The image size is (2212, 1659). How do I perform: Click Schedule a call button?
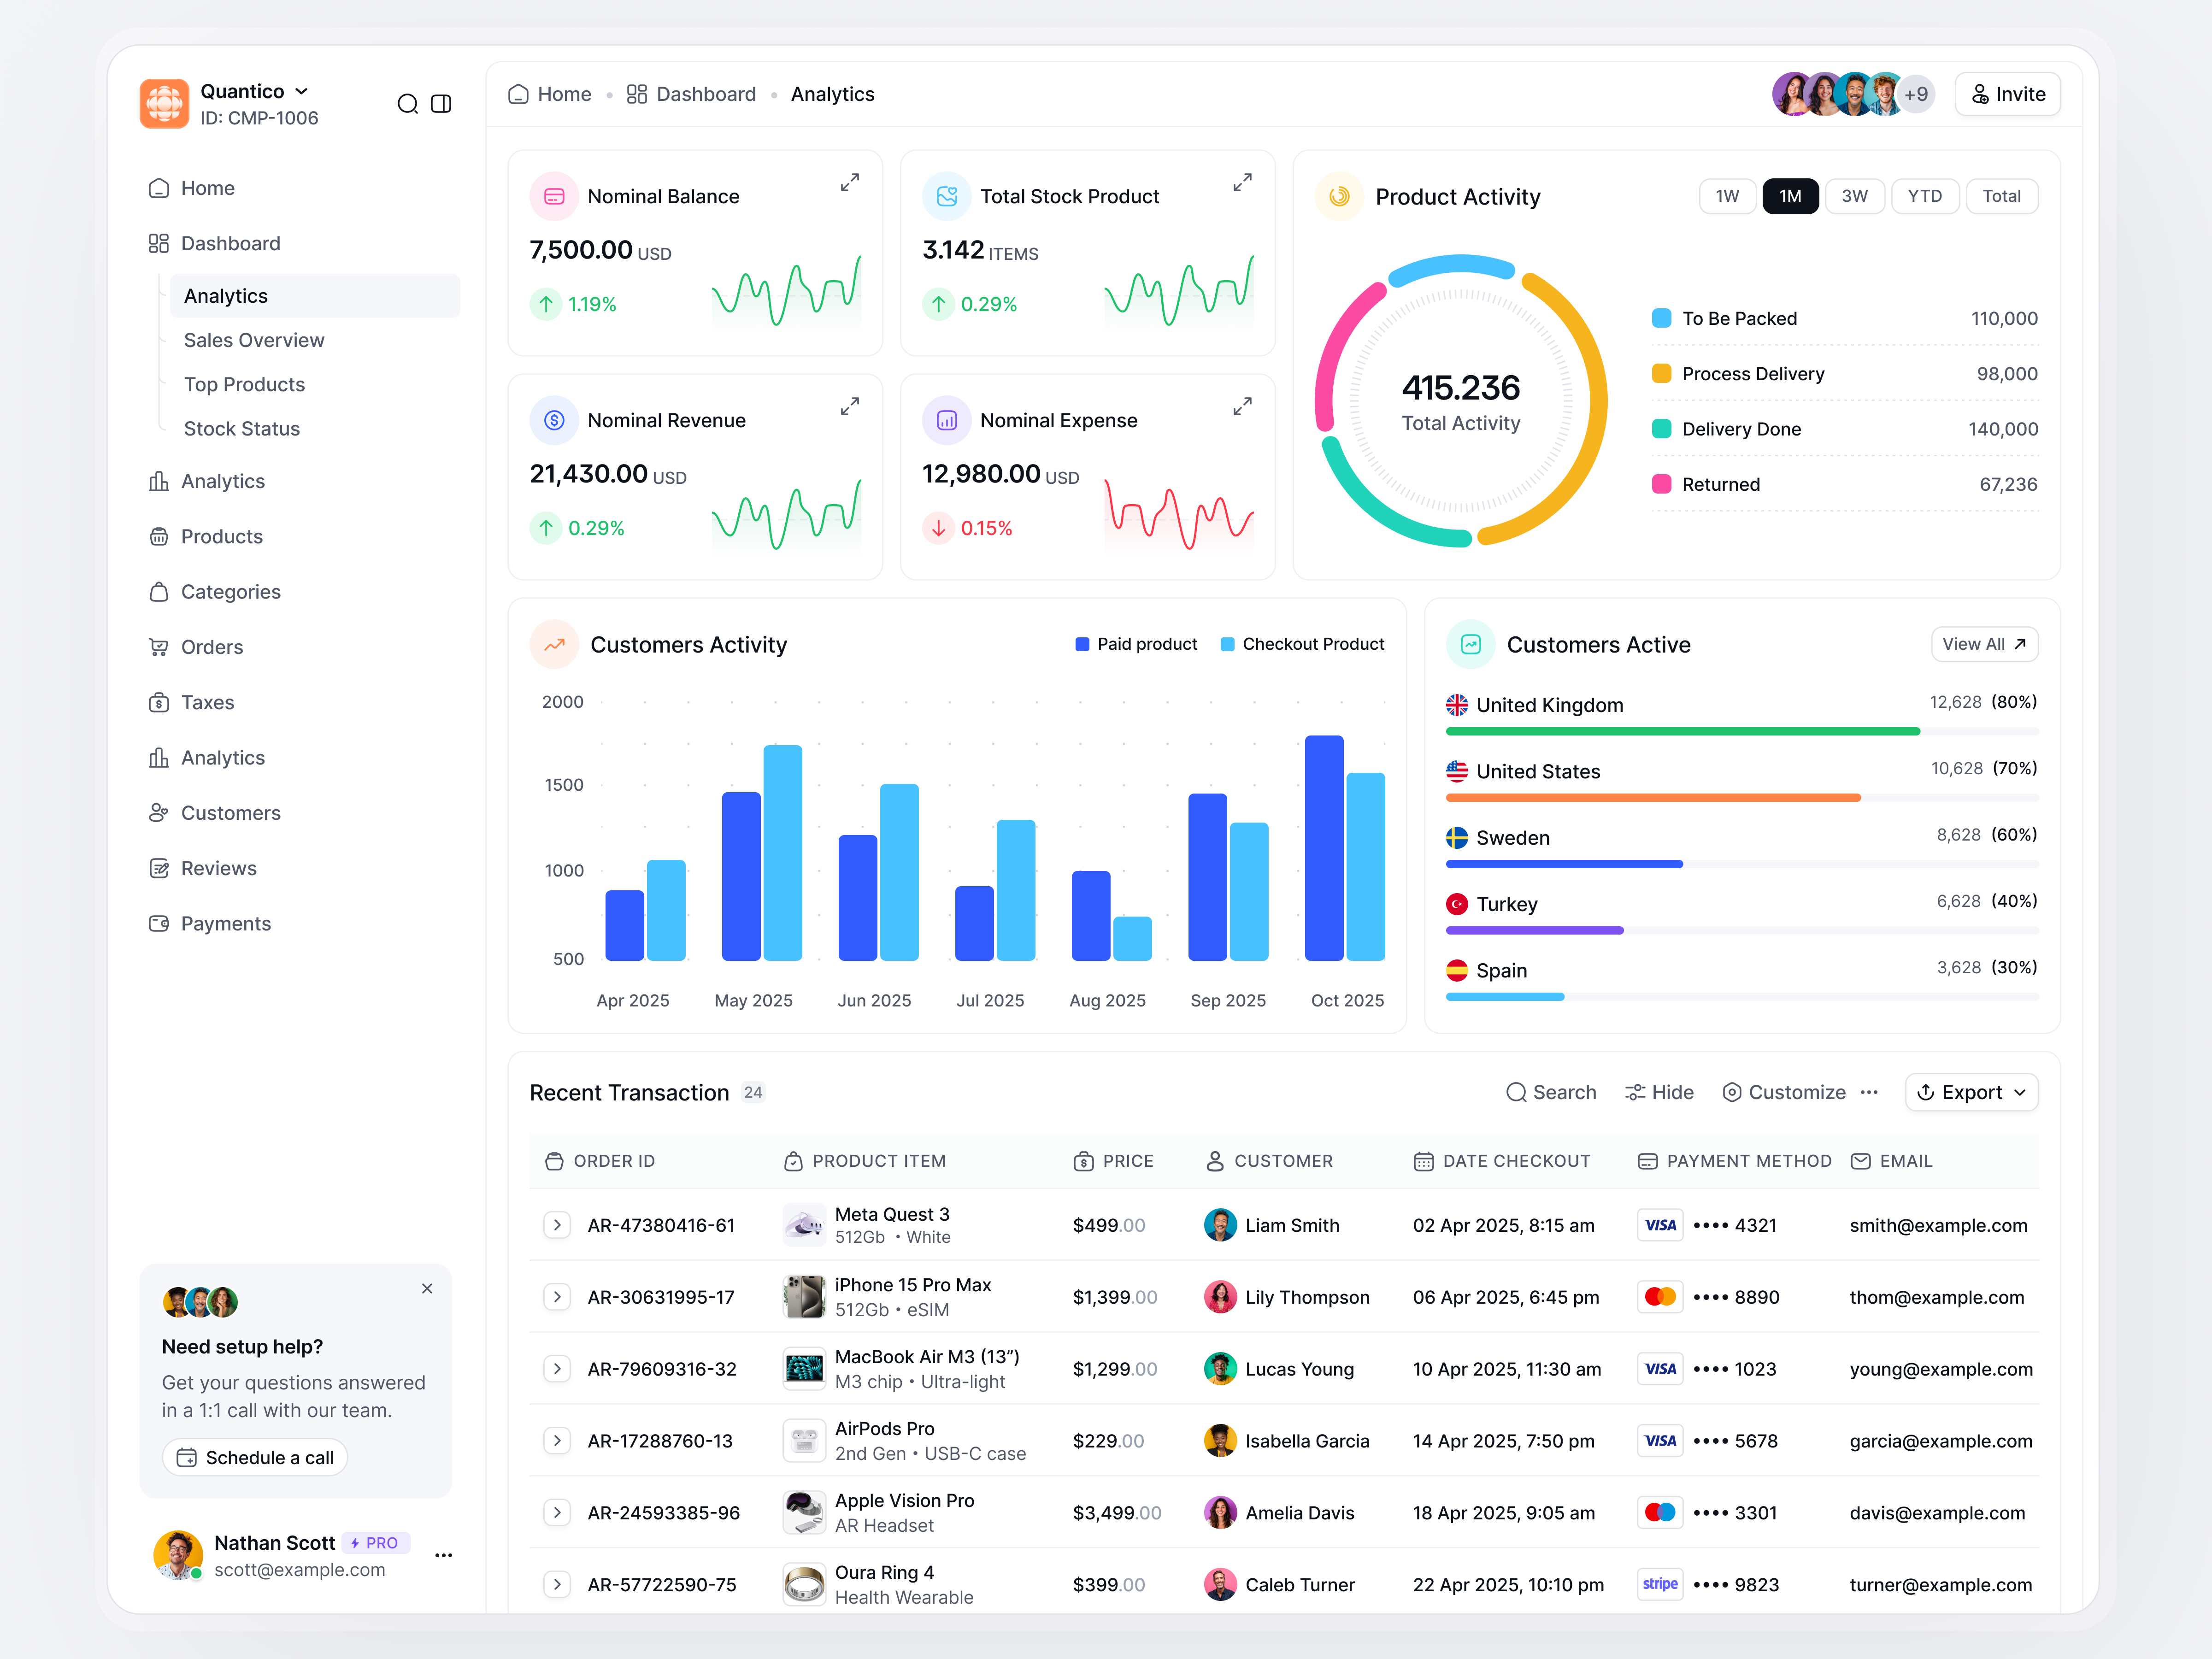click(255, 1457)
